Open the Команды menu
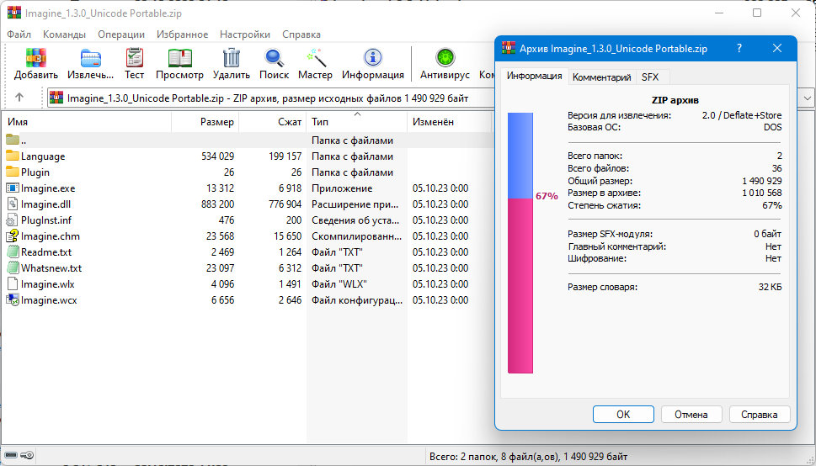Viewport: 816px width, 466px height. (64, 34)
